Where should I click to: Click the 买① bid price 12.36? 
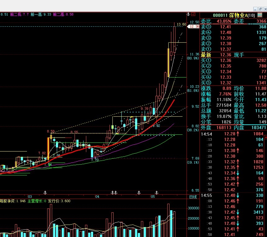point(225,61)
